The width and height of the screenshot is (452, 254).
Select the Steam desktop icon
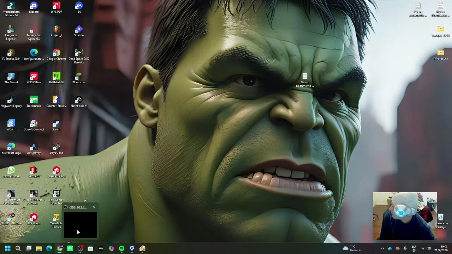(x=56, y=125)
